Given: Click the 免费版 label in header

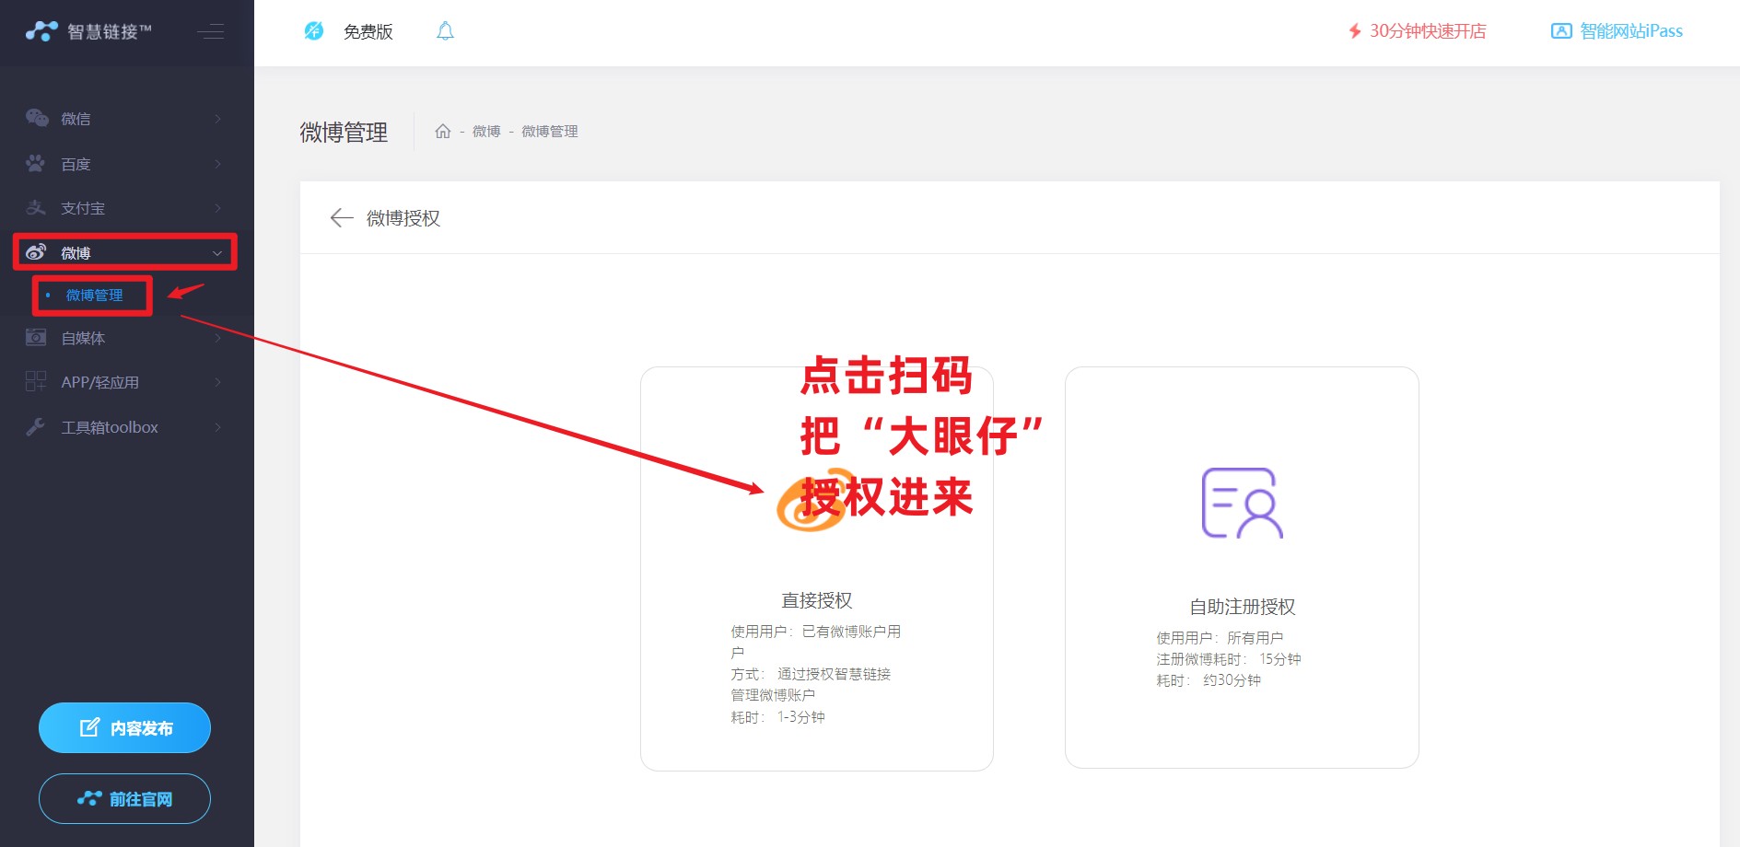Looking at the screenshot, I should coord(368,32).
